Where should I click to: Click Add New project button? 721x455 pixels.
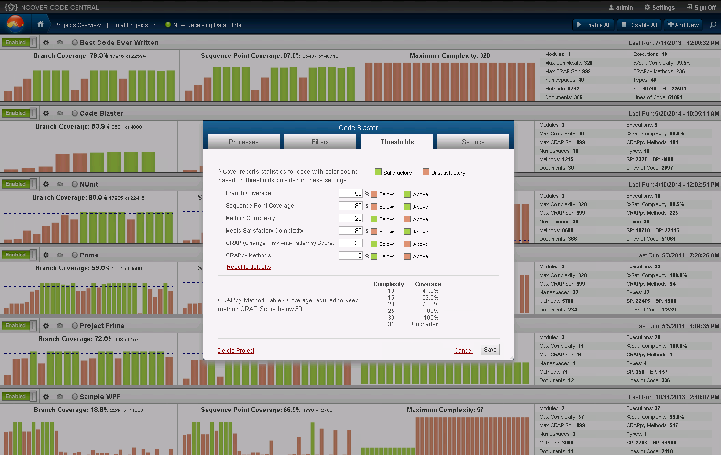coord(683,25)
